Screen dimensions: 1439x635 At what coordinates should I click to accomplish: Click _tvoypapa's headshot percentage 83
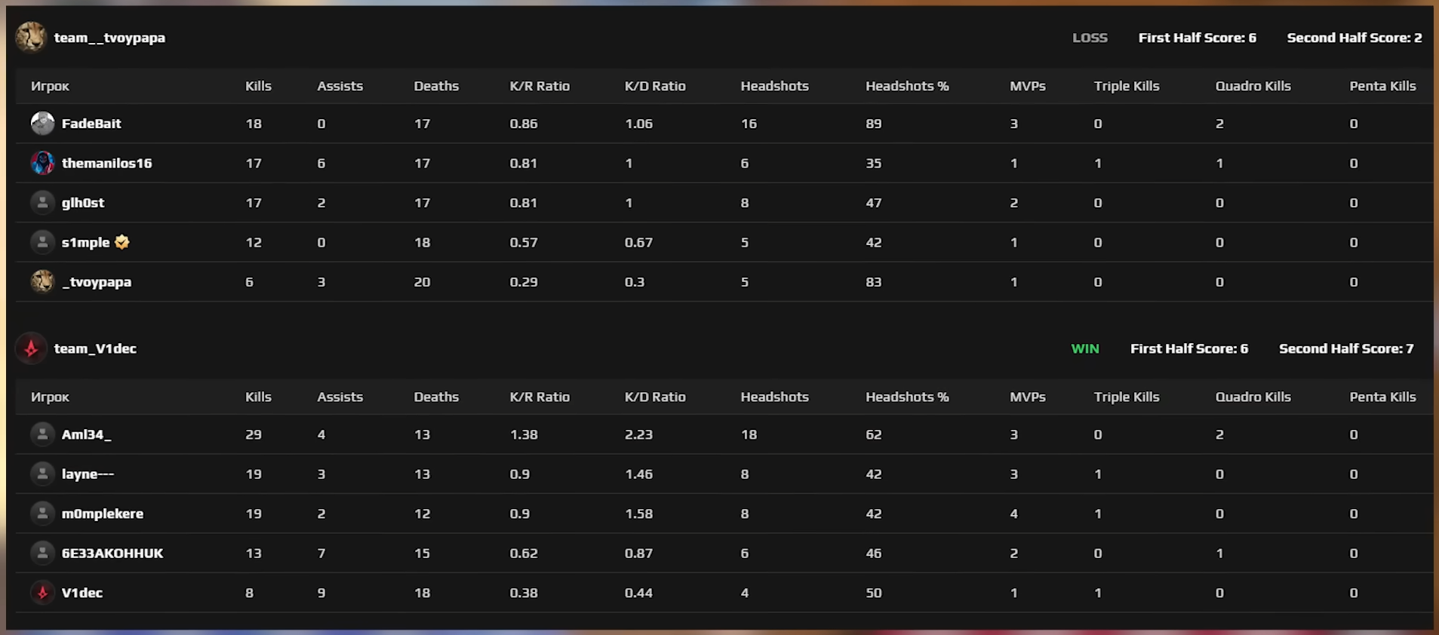point(874,282)
